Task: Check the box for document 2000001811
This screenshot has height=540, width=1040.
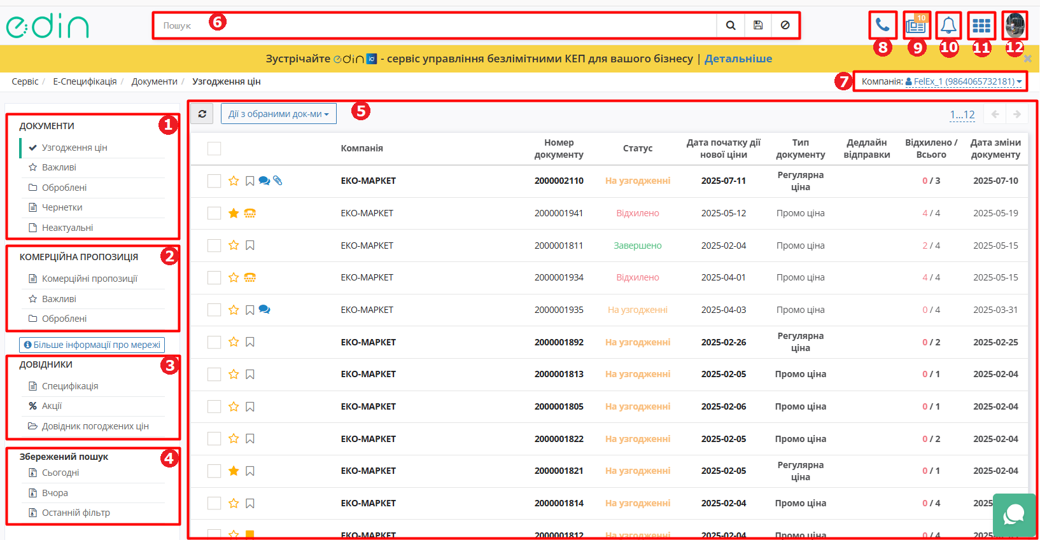Action: [x=214, y=246]
